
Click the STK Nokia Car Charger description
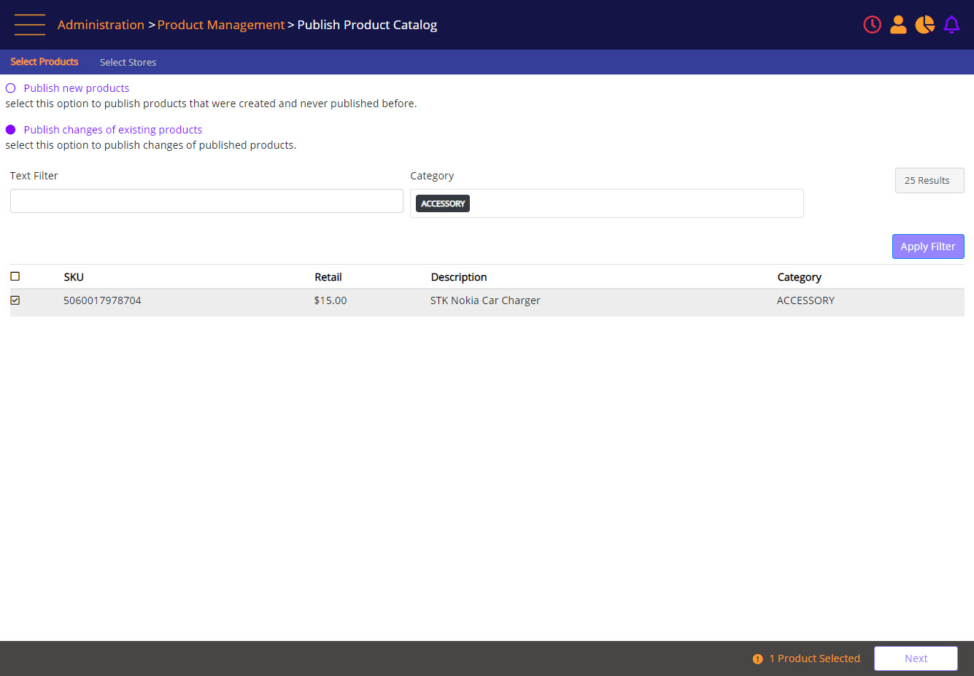485,300
